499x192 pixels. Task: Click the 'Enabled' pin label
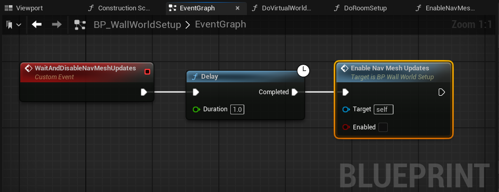pos(364,127)
